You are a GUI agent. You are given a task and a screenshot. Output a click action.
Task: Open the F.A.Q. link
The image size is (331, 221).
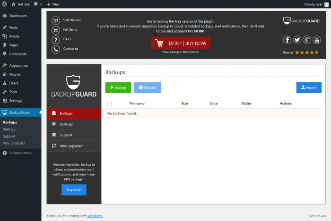(x=67, y=39)
